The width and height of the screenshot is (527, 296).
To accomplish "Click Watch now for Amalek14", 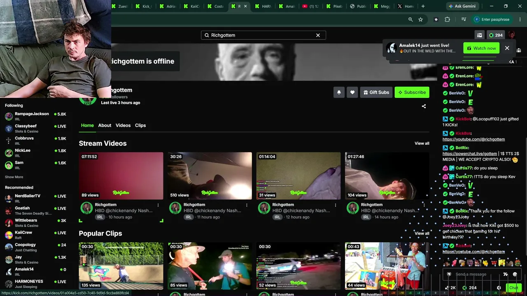I will pyautogui.click(x=481, y=48).
